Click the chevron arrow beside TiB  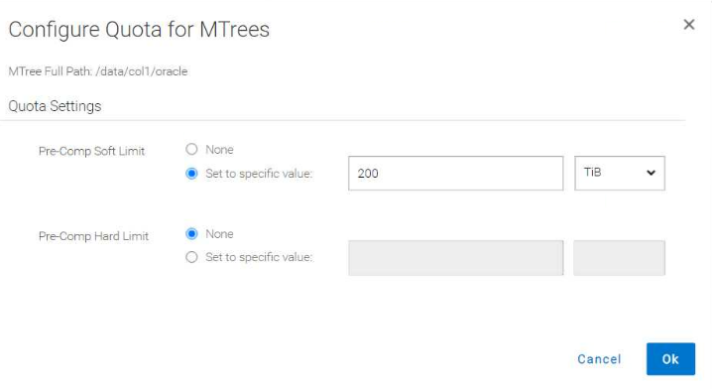[x=651, y=173]
